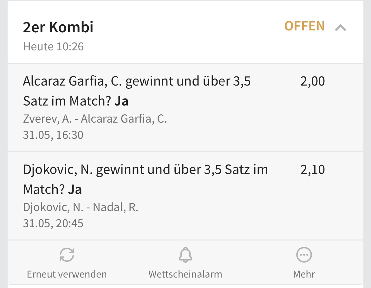The height and width of the screenshot is (288, 371).
Task: Open the Mehr three-dots icon
Action: coord(304,255)
